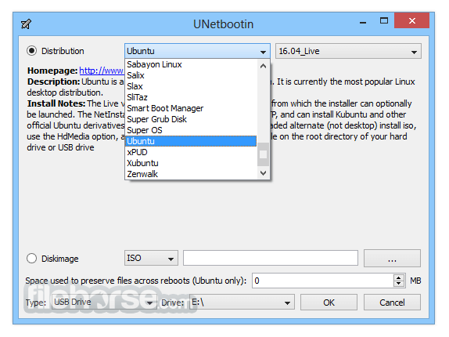Choose Slax from the distribution list
Viewport: 449px width, 337px height.
(191, 86)
